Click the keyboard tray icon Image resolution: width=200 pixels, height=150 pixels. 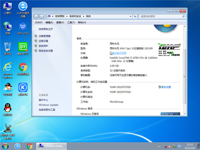tap(159, 146)
